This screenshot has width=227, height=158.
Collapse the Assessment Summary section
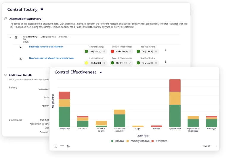tap(6, 19)
